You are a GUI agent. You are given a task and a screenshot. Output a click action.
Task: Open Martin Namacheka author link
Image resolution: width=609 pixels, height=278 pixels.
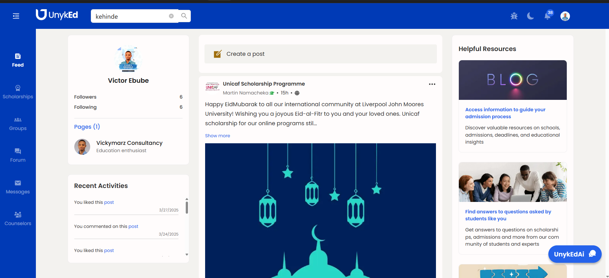click(x=245, y=93)
